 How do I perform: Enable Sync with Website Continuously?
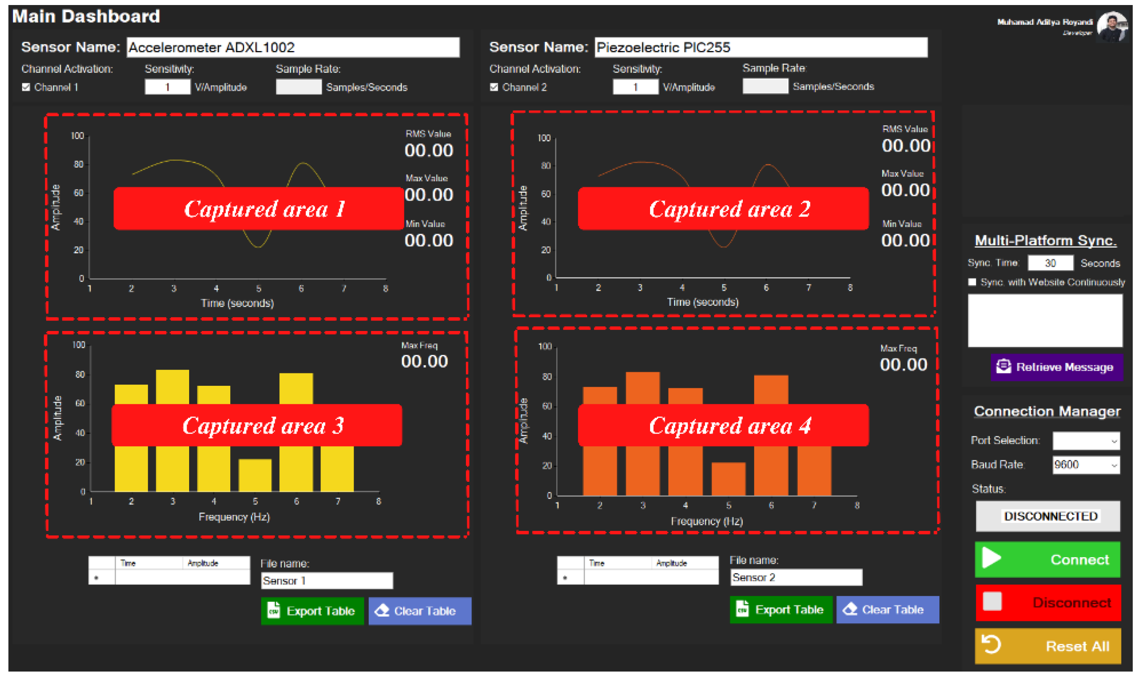pos(973,282)
